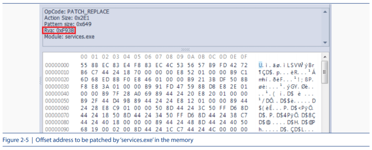Select the Pattern size: 0x649 line
The image size is (372, 150).
click(x=68, y=24)
